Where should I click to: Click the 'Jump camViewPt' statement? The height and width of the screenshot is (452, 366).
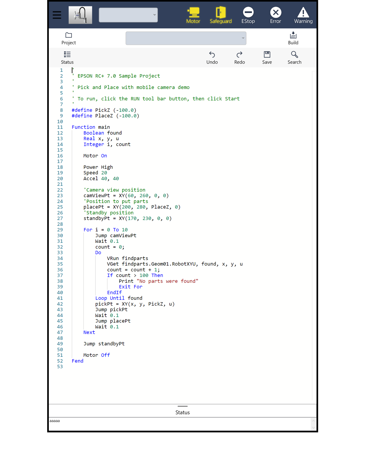[116, 236]
